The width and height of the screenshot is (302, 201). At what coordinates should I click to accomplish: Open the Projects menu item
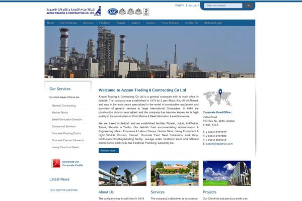[x=120, y=23]
